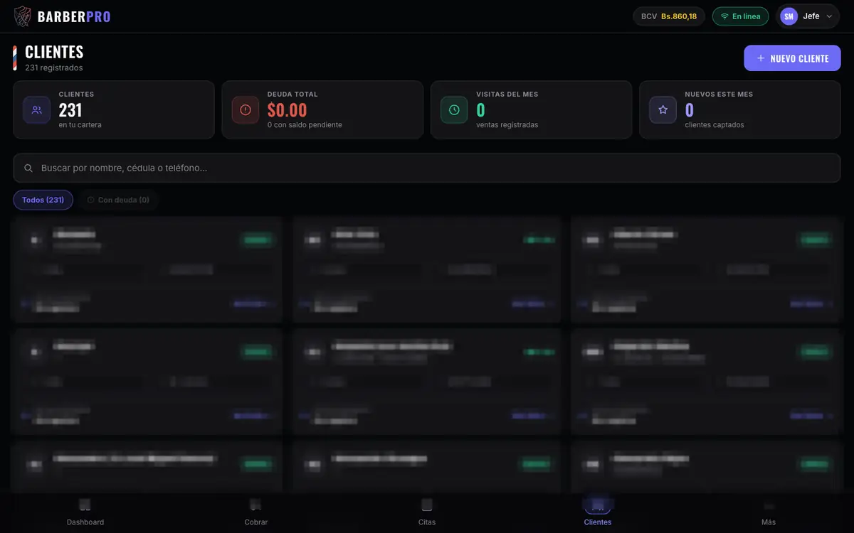854x533 pixels.
Task: Go to the Cobrar tab
Action: coord(256,512)
